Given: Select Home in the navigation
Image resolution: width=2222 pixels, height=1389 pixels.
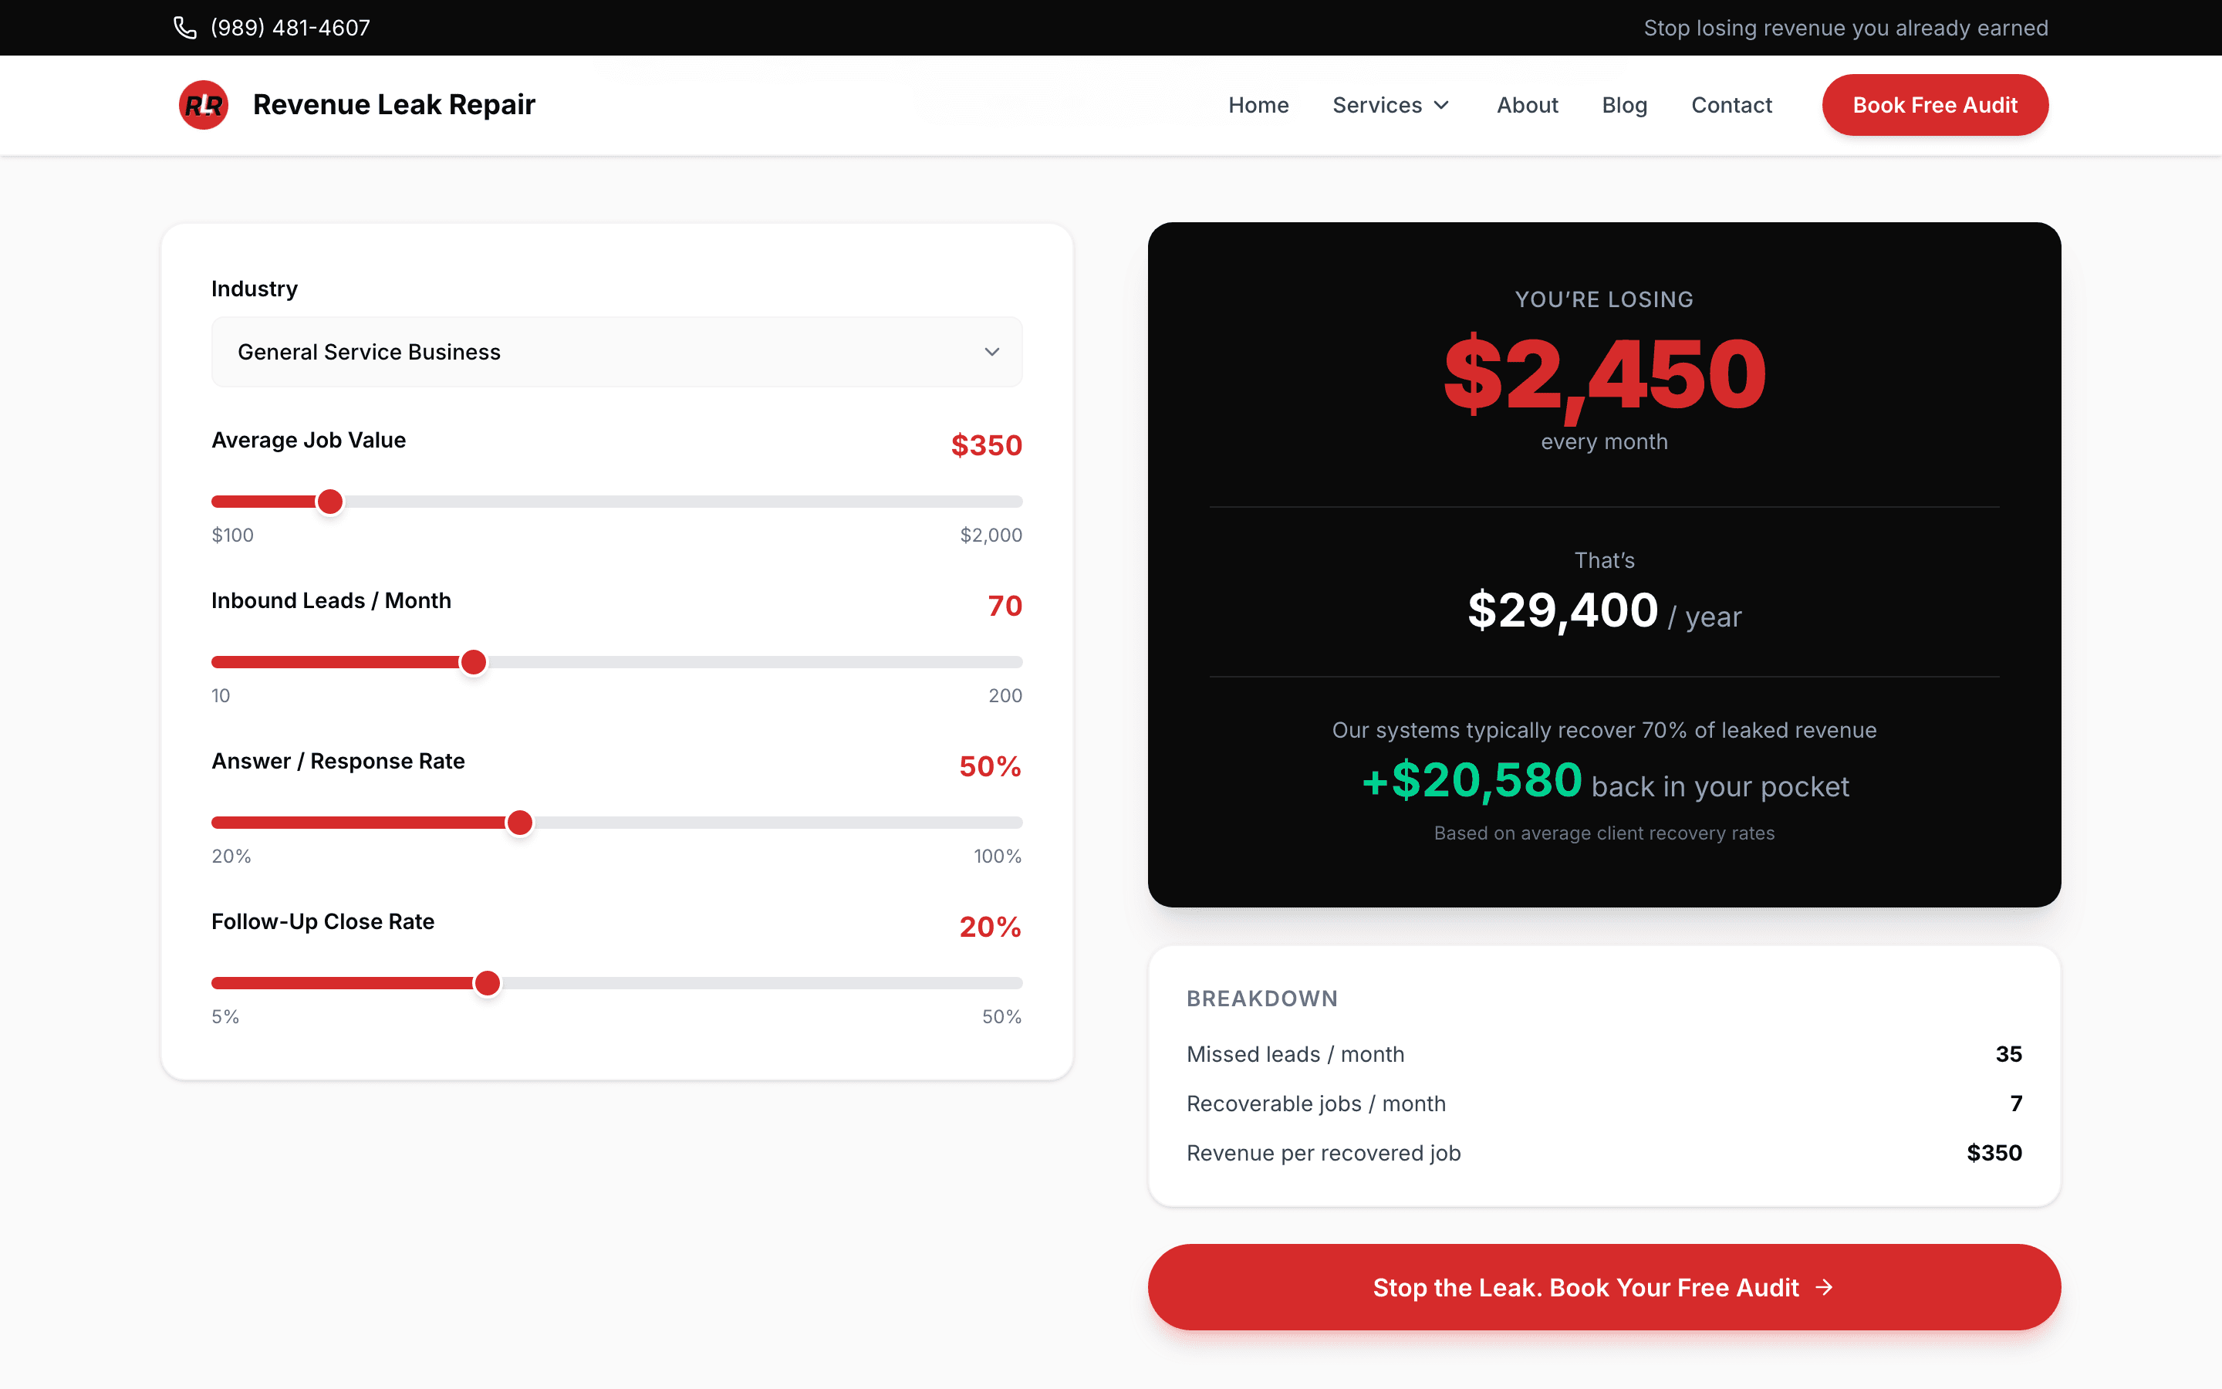Looking at the screenshot, I should point(1258,105).
